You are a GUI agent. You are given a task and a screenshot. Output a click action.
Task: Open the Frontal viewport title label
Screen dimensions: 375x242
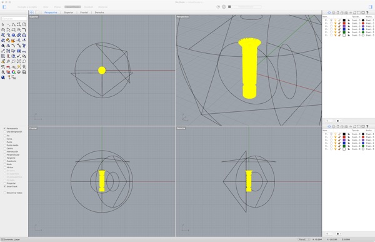[x=33, y=128]
